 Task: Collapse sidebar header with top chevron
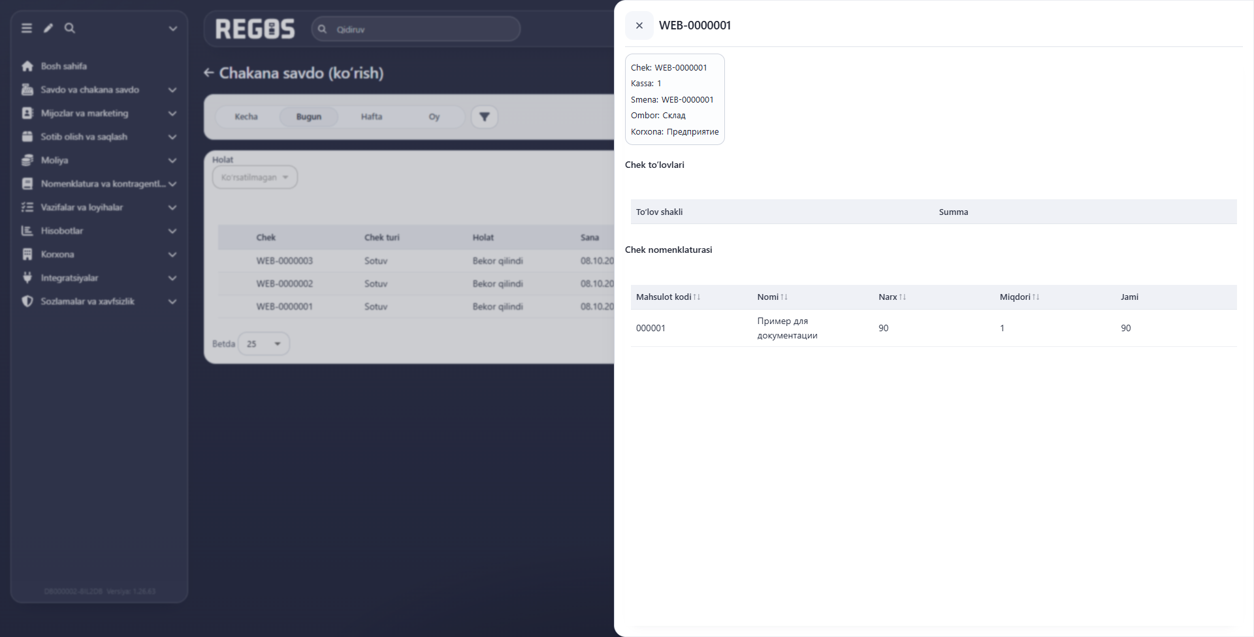tap(173, 29)
